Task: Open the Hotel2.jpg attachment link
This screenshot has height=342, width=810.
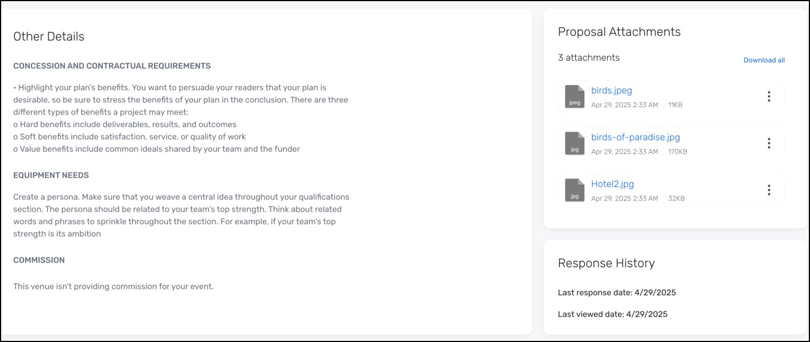Action: [613, 184]
